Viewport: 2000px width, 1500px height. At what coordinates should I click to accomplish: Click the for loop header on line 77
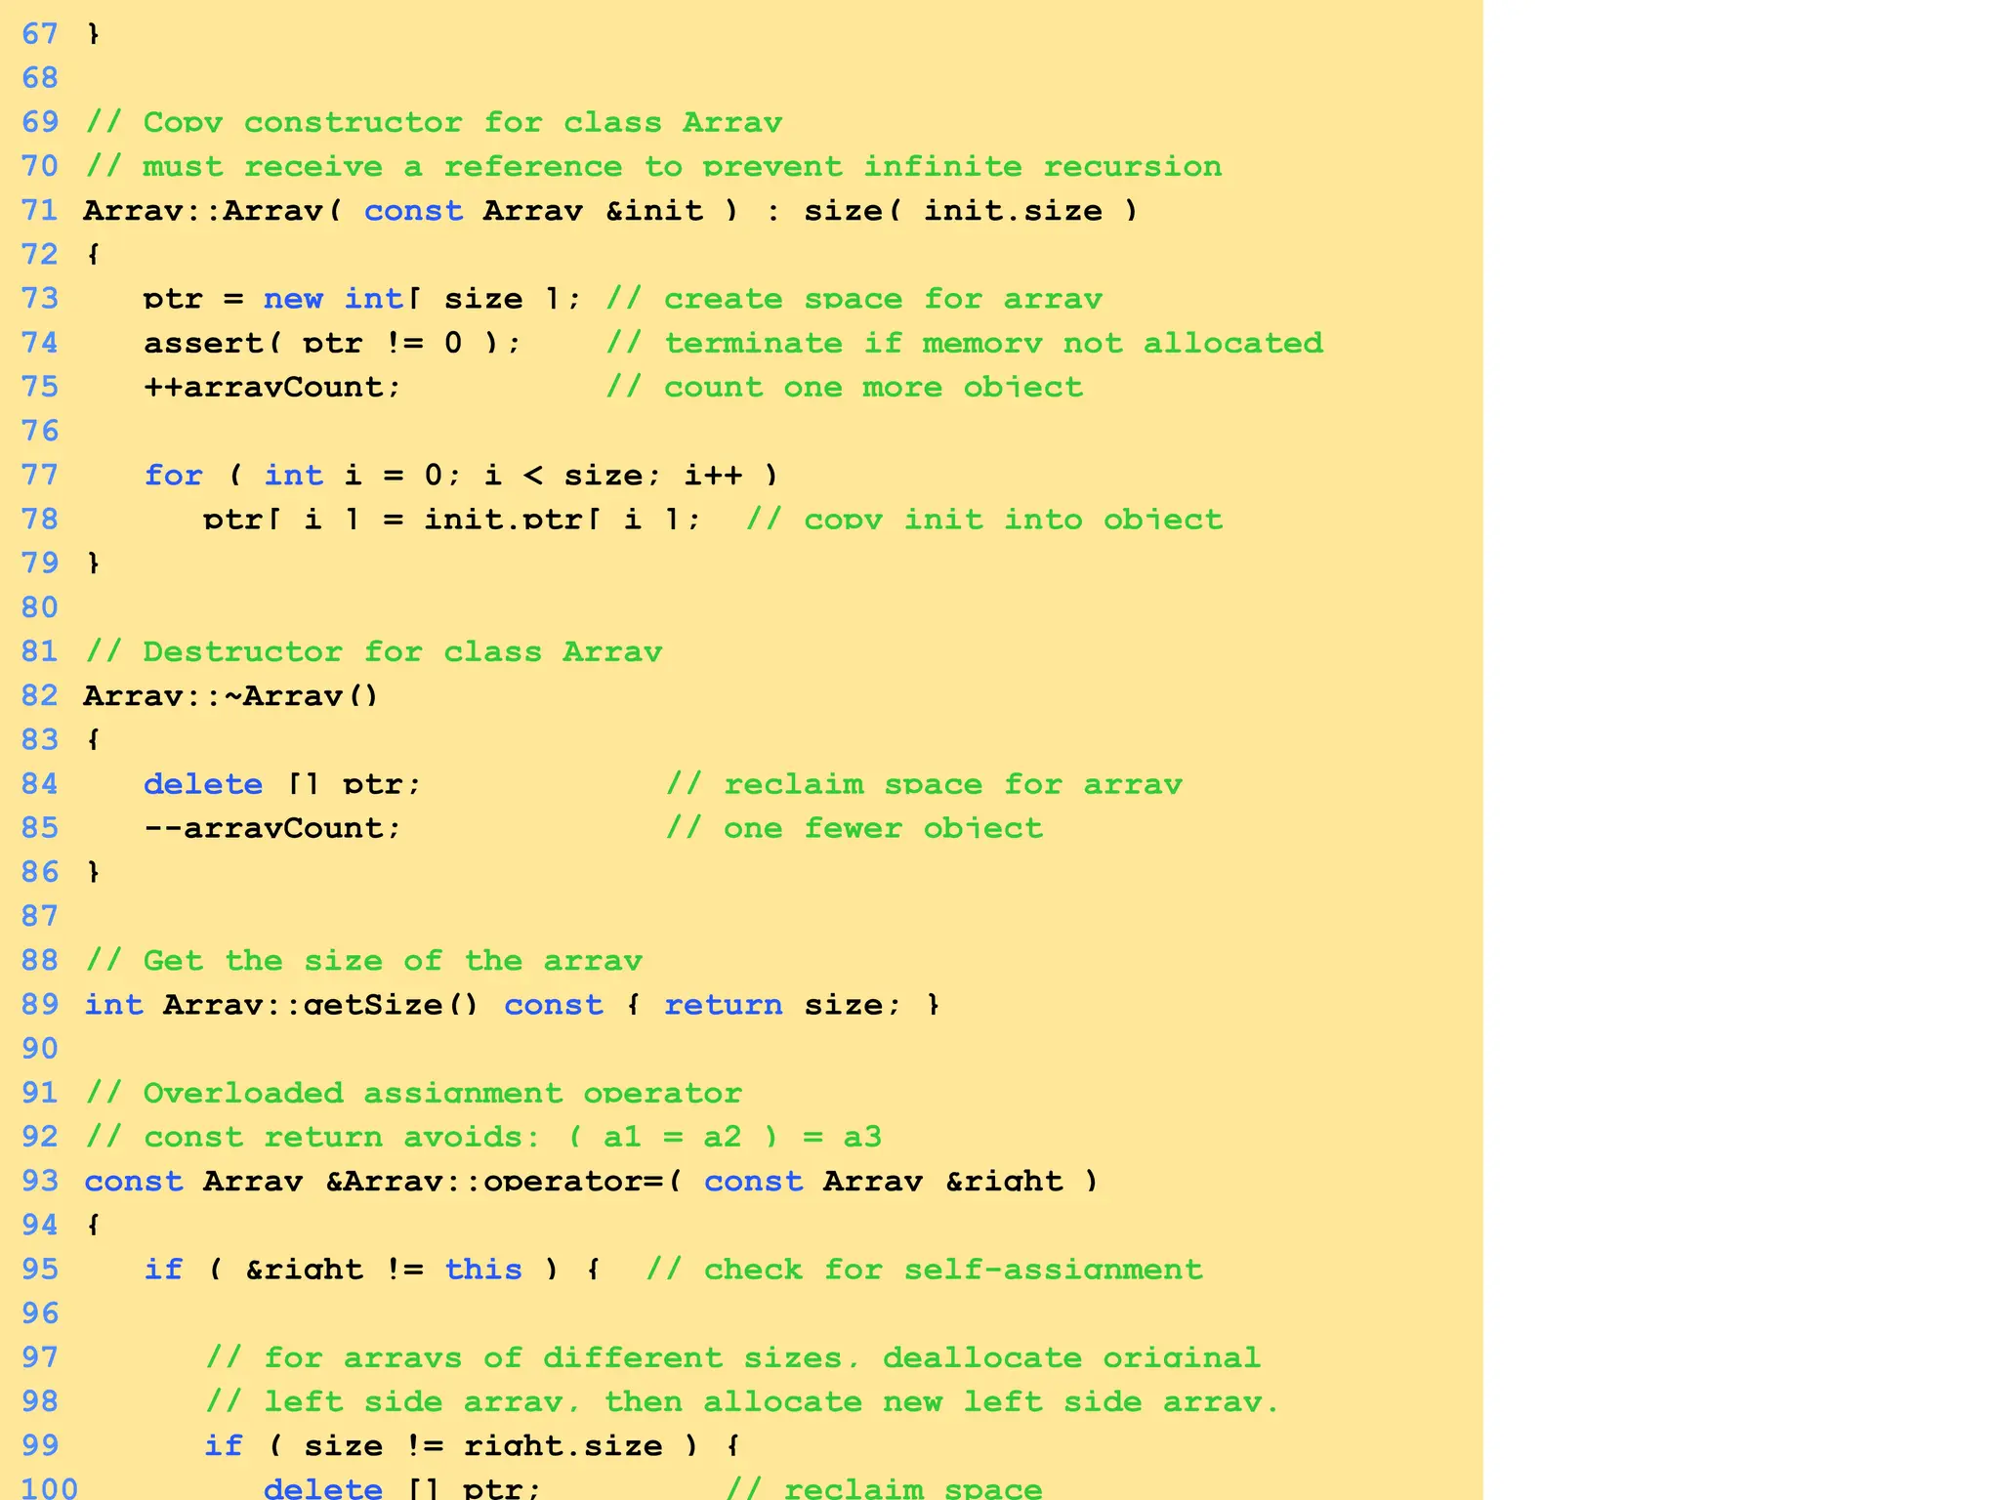click(461, 476)
